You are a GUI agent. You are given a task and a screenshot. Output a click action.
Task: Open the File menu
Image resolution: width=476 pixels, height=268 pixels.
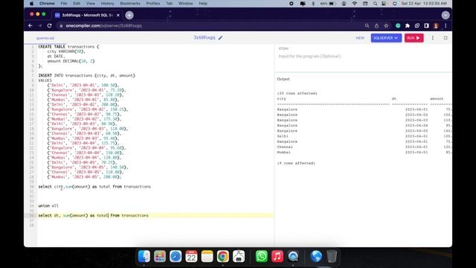(x=64, y=3)
